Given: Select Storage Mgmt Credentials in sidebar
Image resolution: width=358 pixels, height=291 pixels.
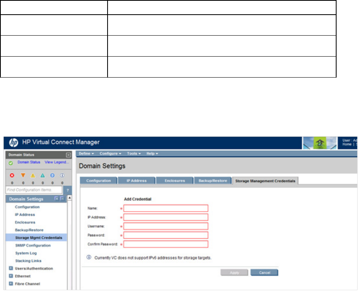Looking at the screenshot, I should 37,238.
